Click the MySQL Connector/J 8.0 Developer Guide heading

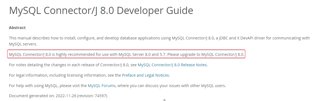point(101,10)
